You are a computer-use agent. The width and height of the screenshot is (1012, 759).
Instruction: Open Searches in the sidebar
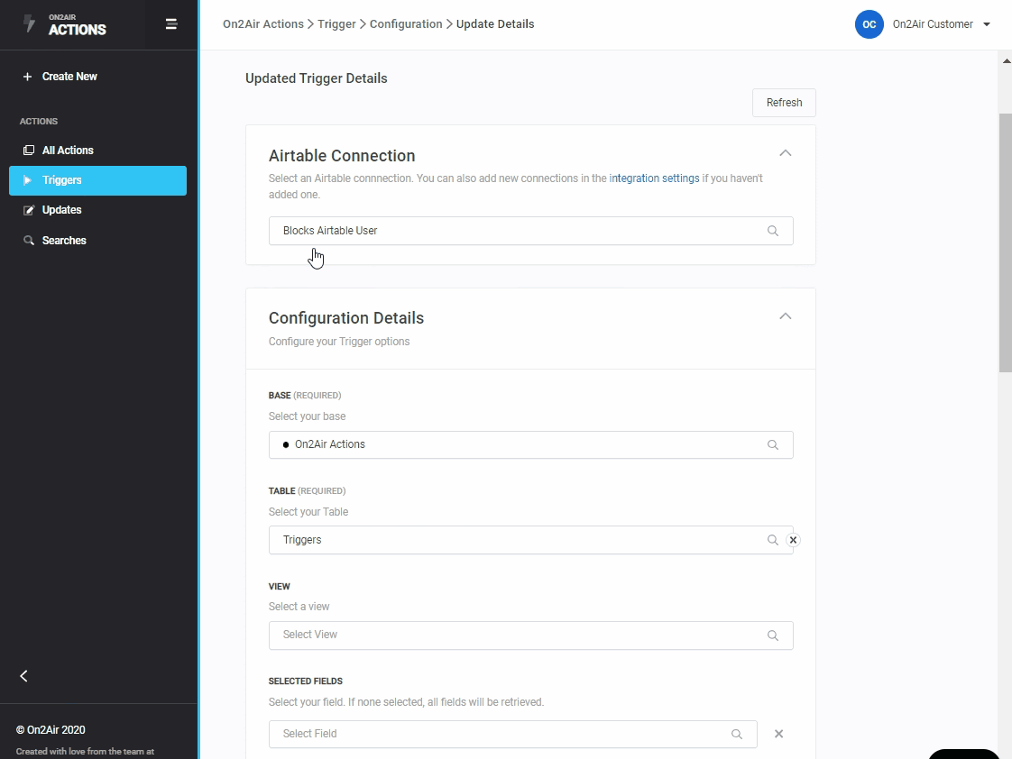click(64, 241)
